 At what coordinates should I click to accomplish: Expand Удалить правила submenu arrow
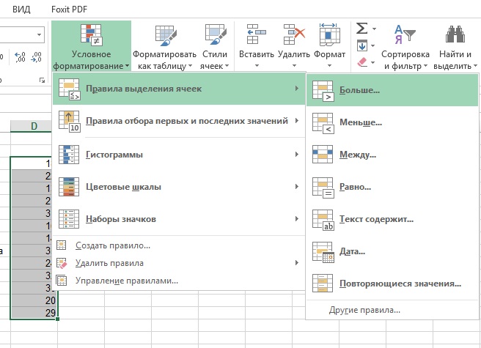(x=297, y=263)
